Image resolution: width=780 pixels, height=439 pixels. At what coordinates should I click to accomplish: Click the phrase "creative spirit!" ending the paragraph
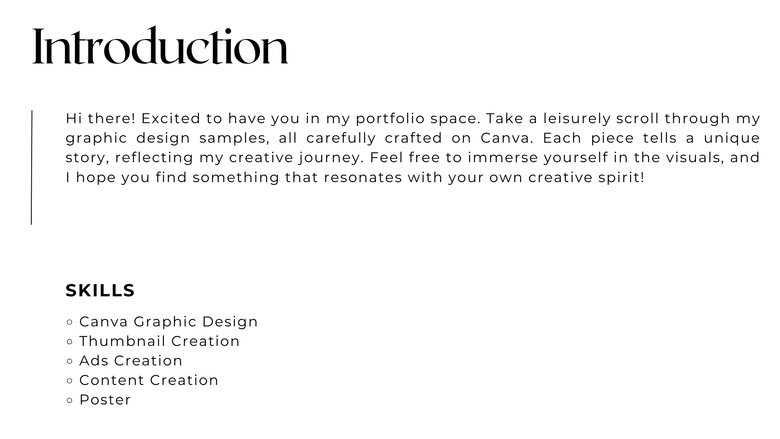586,178
